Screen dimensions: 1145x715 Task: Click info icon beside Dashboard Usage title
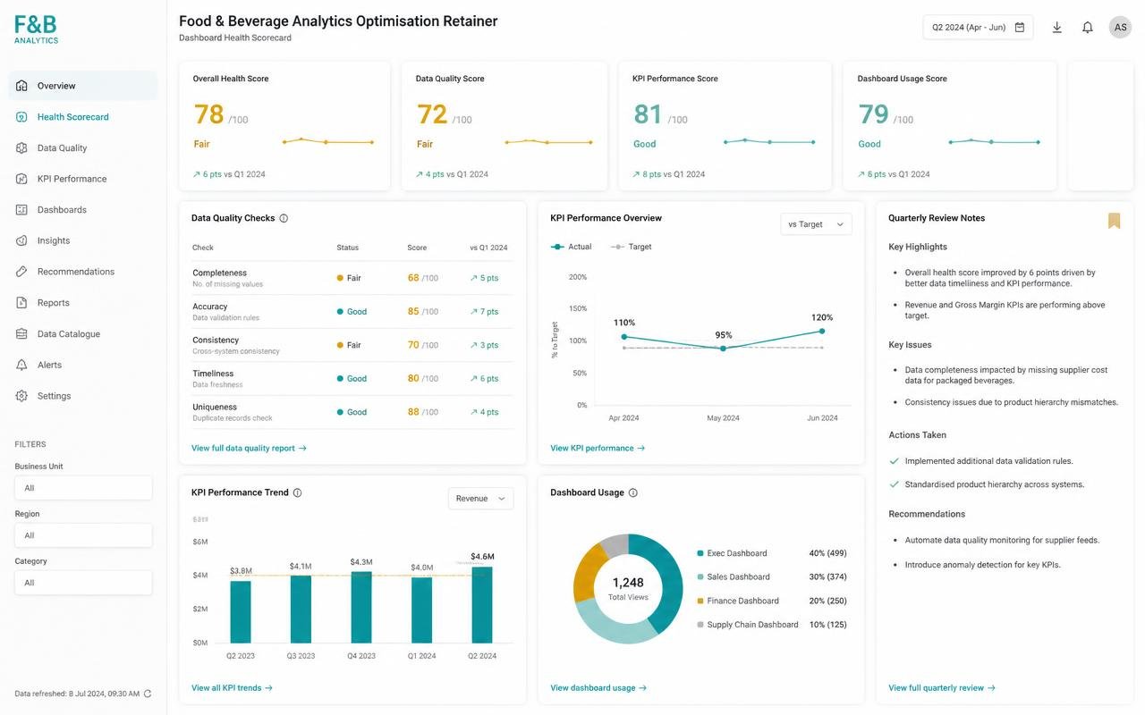click(633, 492)
